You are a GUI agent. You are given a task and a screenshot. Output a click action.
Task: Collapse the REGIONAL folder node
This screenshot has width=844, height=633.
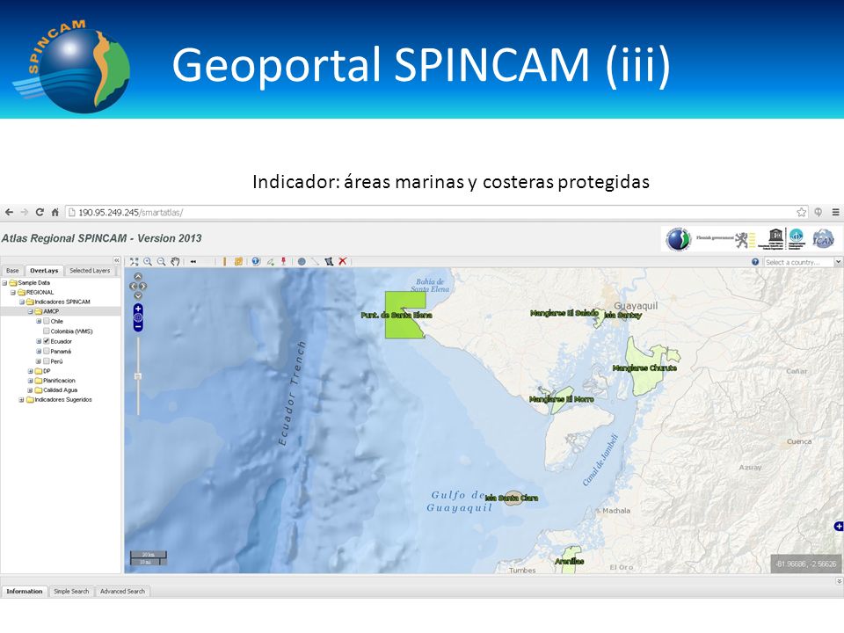coord(13,292)
